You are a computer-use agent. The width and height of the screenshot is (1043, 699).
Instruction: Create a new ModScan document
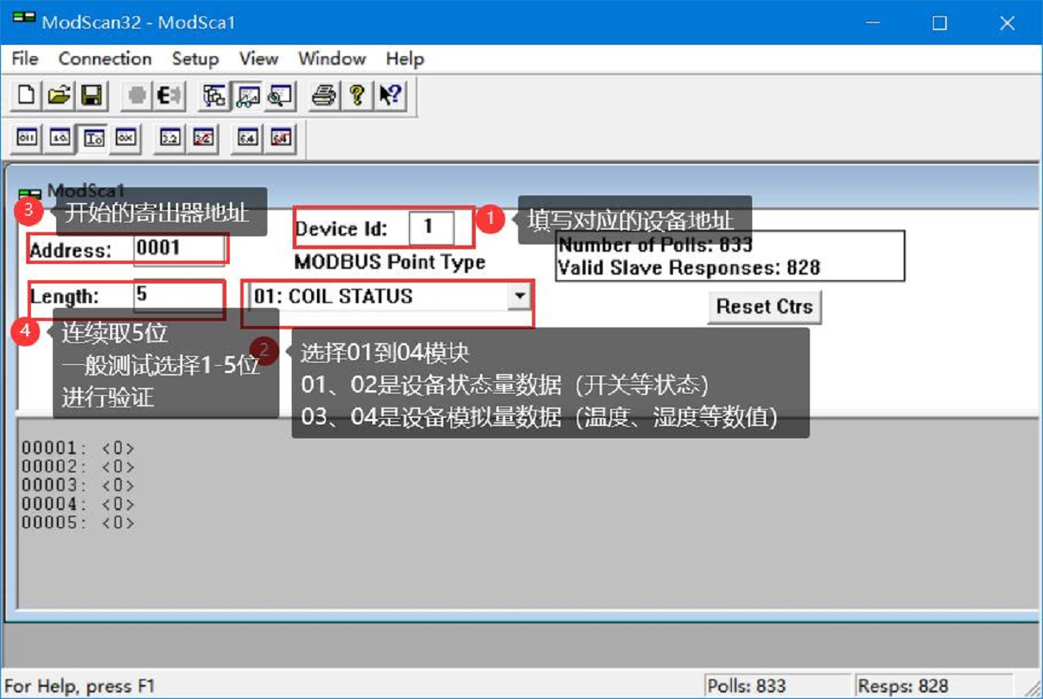[x=27, y=96]
